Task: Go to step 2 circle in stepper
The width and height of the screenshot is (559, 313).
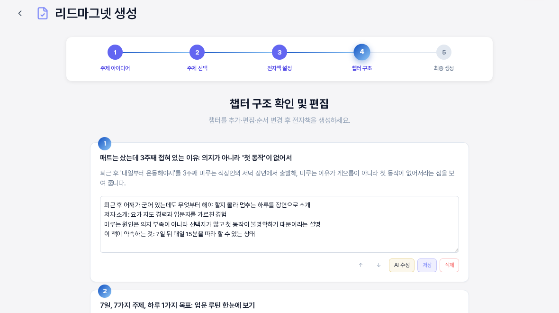Action: point(197,53)
